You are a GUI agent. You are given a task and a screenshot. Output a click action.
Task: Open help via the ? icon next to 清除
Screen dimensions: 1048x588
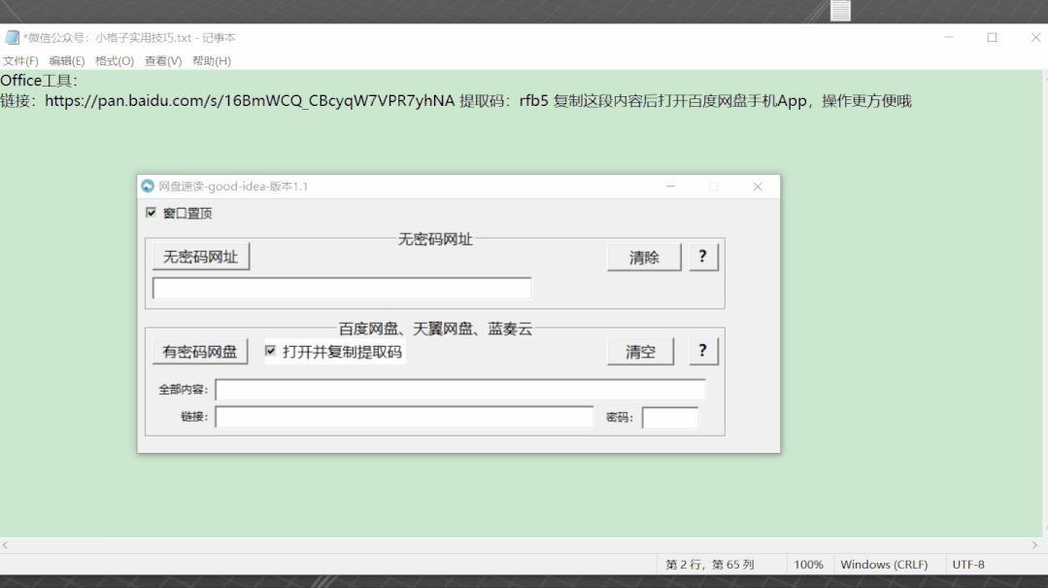tap(703, 257)
